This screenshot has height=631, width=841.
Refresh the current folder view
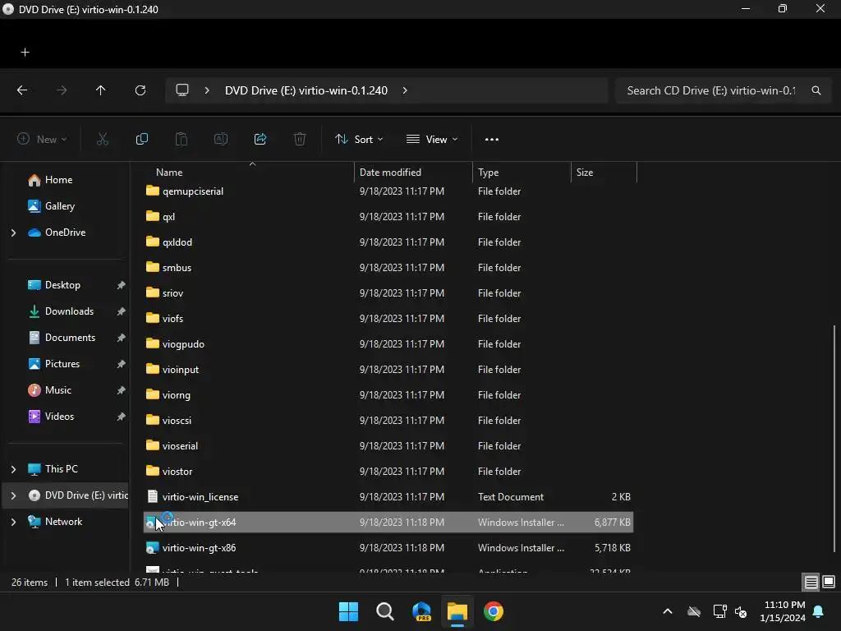coord(140,90)
